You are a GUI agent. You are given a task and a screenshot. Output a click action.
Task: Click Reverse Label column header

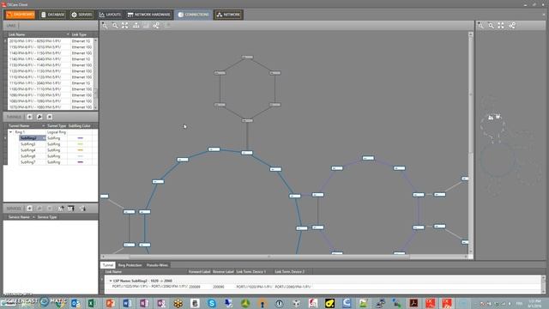(223, 271)
